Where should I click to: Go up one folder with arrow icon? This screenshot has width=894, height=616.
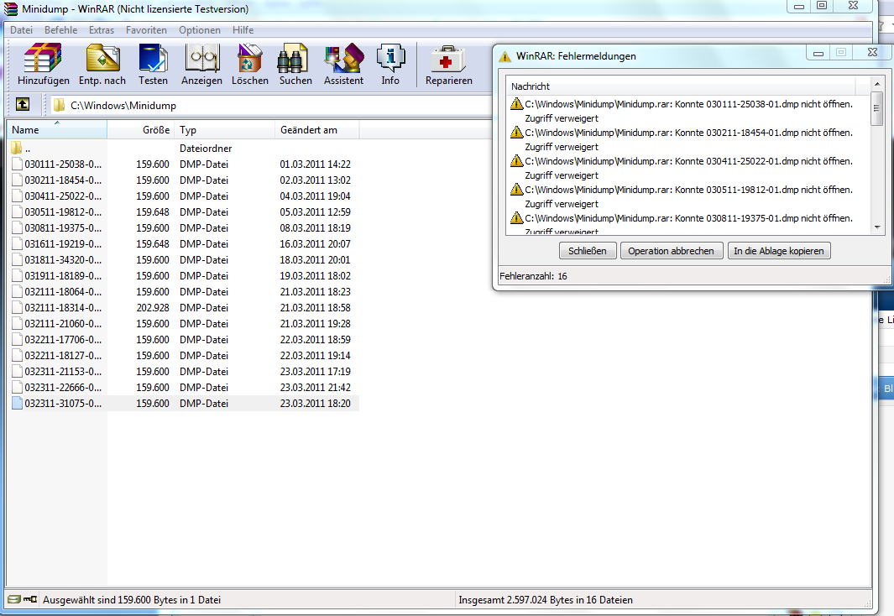(x=22, y=104)
